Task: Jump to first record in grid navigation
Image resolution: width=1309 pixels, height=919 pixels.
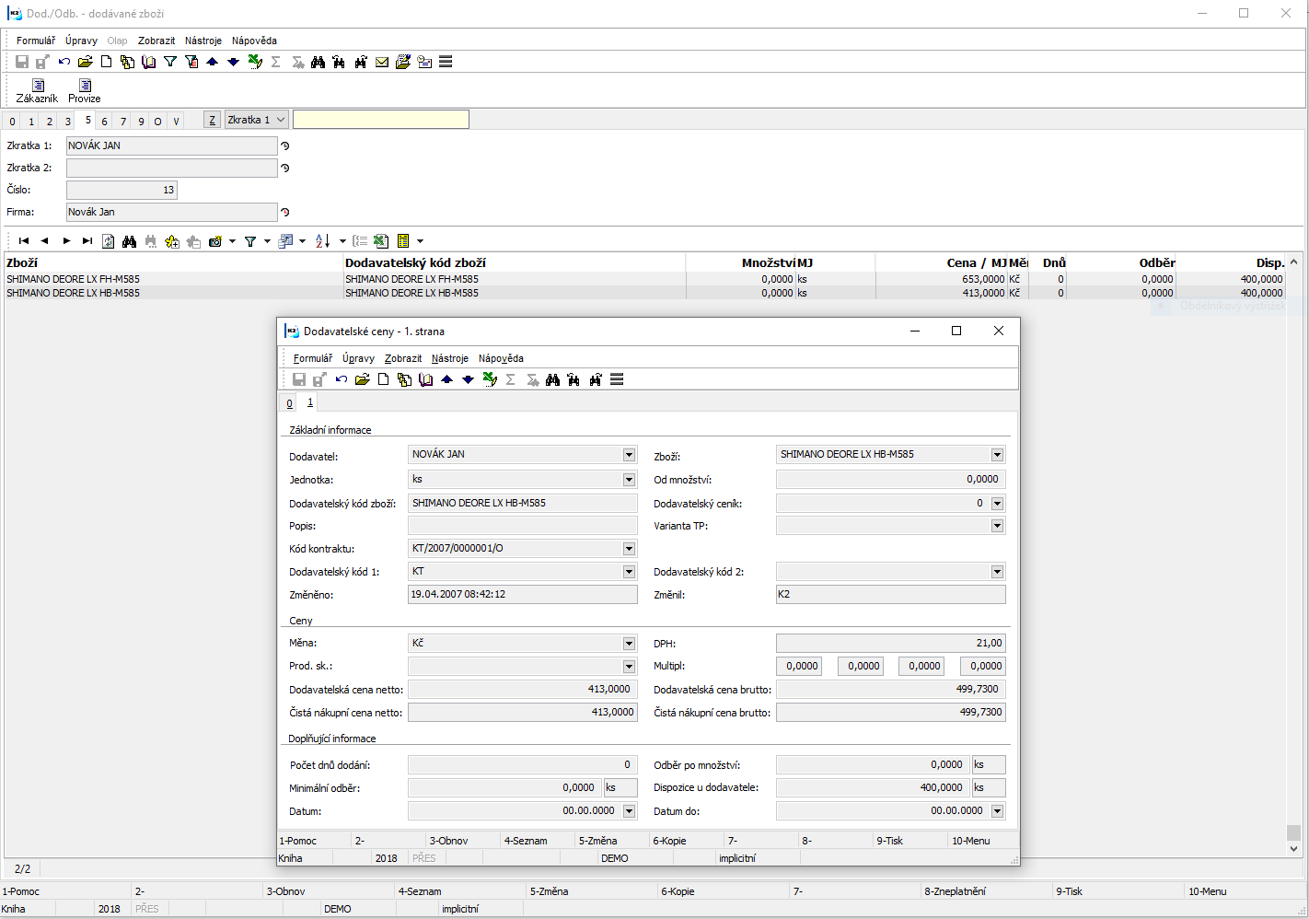Action: (x=24, y=241)
